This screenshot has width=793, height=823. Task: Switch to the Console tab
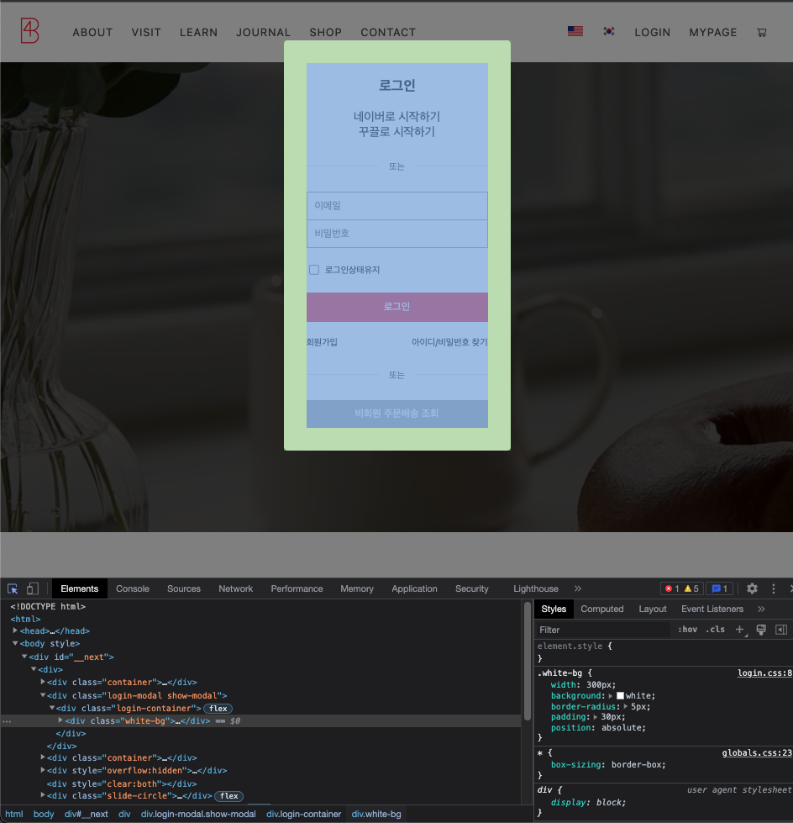click(133, 589)
